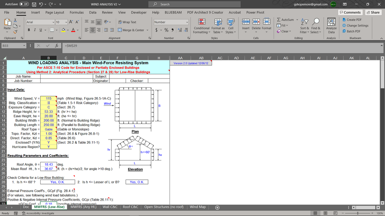Click column header G
This screenshot has height=216, width=385.
coord(137,58)
